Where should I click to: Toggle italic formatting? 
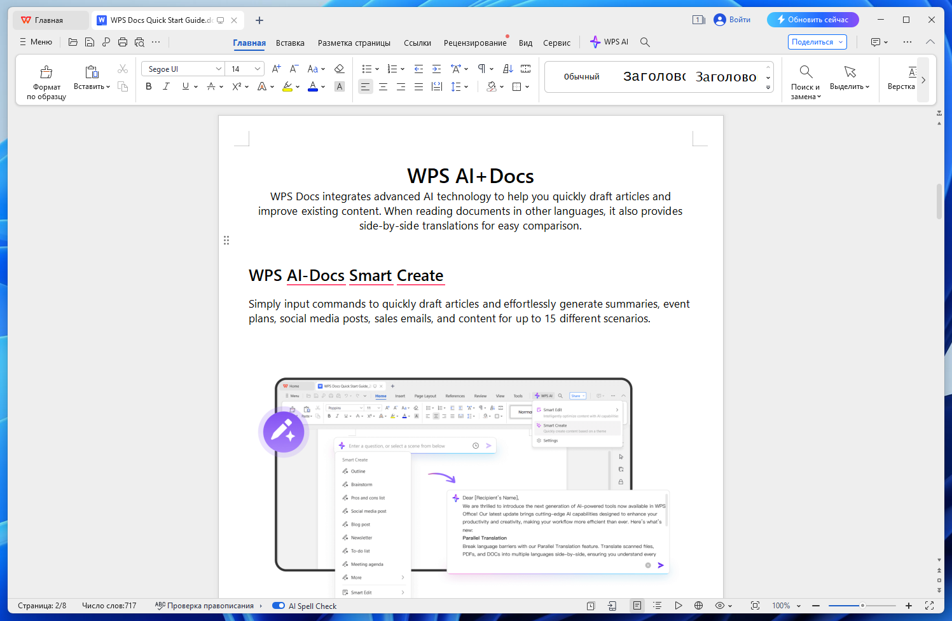tap(166, 86)
